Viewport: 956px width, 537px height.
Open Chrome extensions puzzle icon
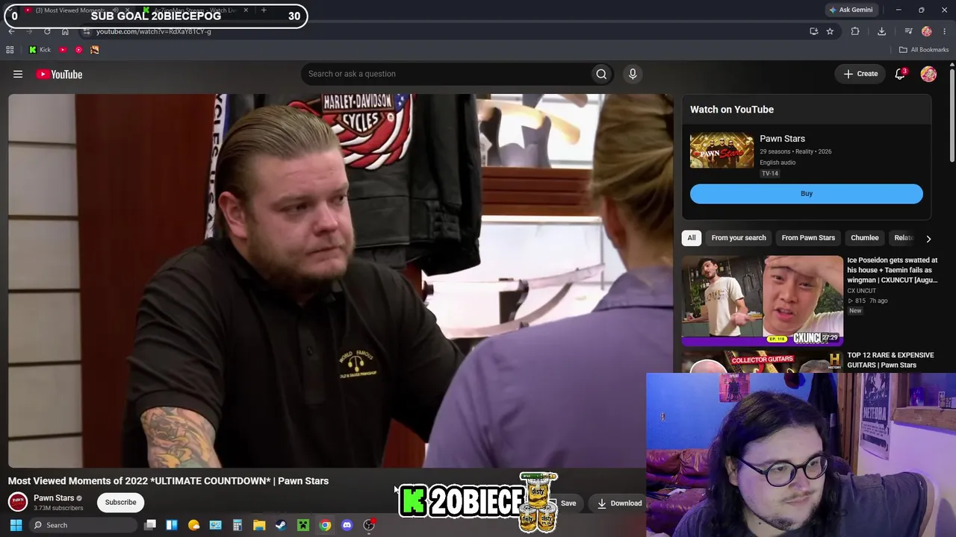(x=855, y=31)
